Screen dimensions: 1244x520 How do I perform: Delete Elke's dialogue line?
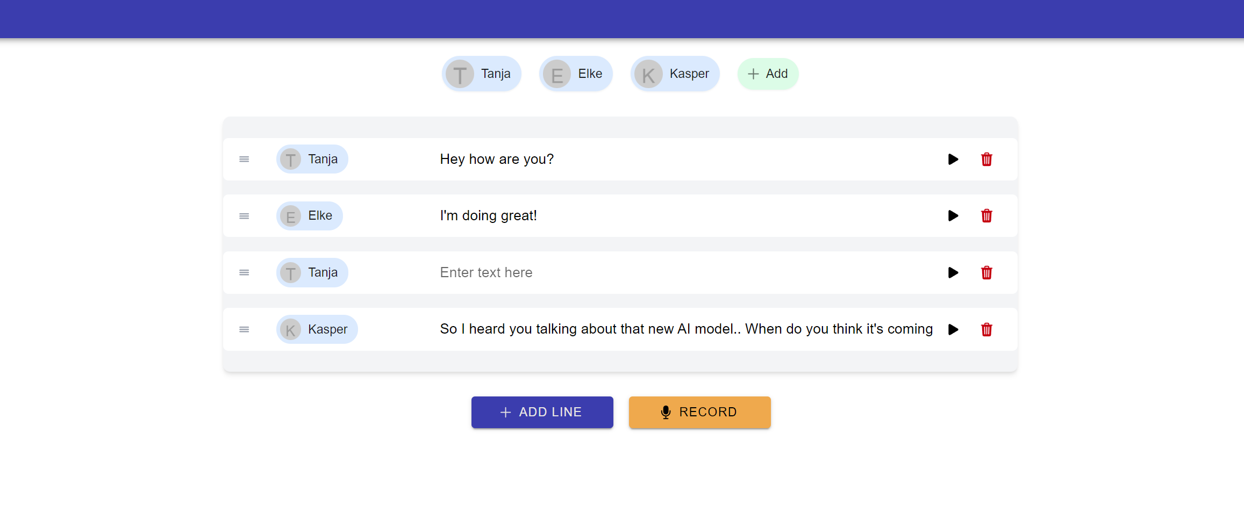click(986, 215)
